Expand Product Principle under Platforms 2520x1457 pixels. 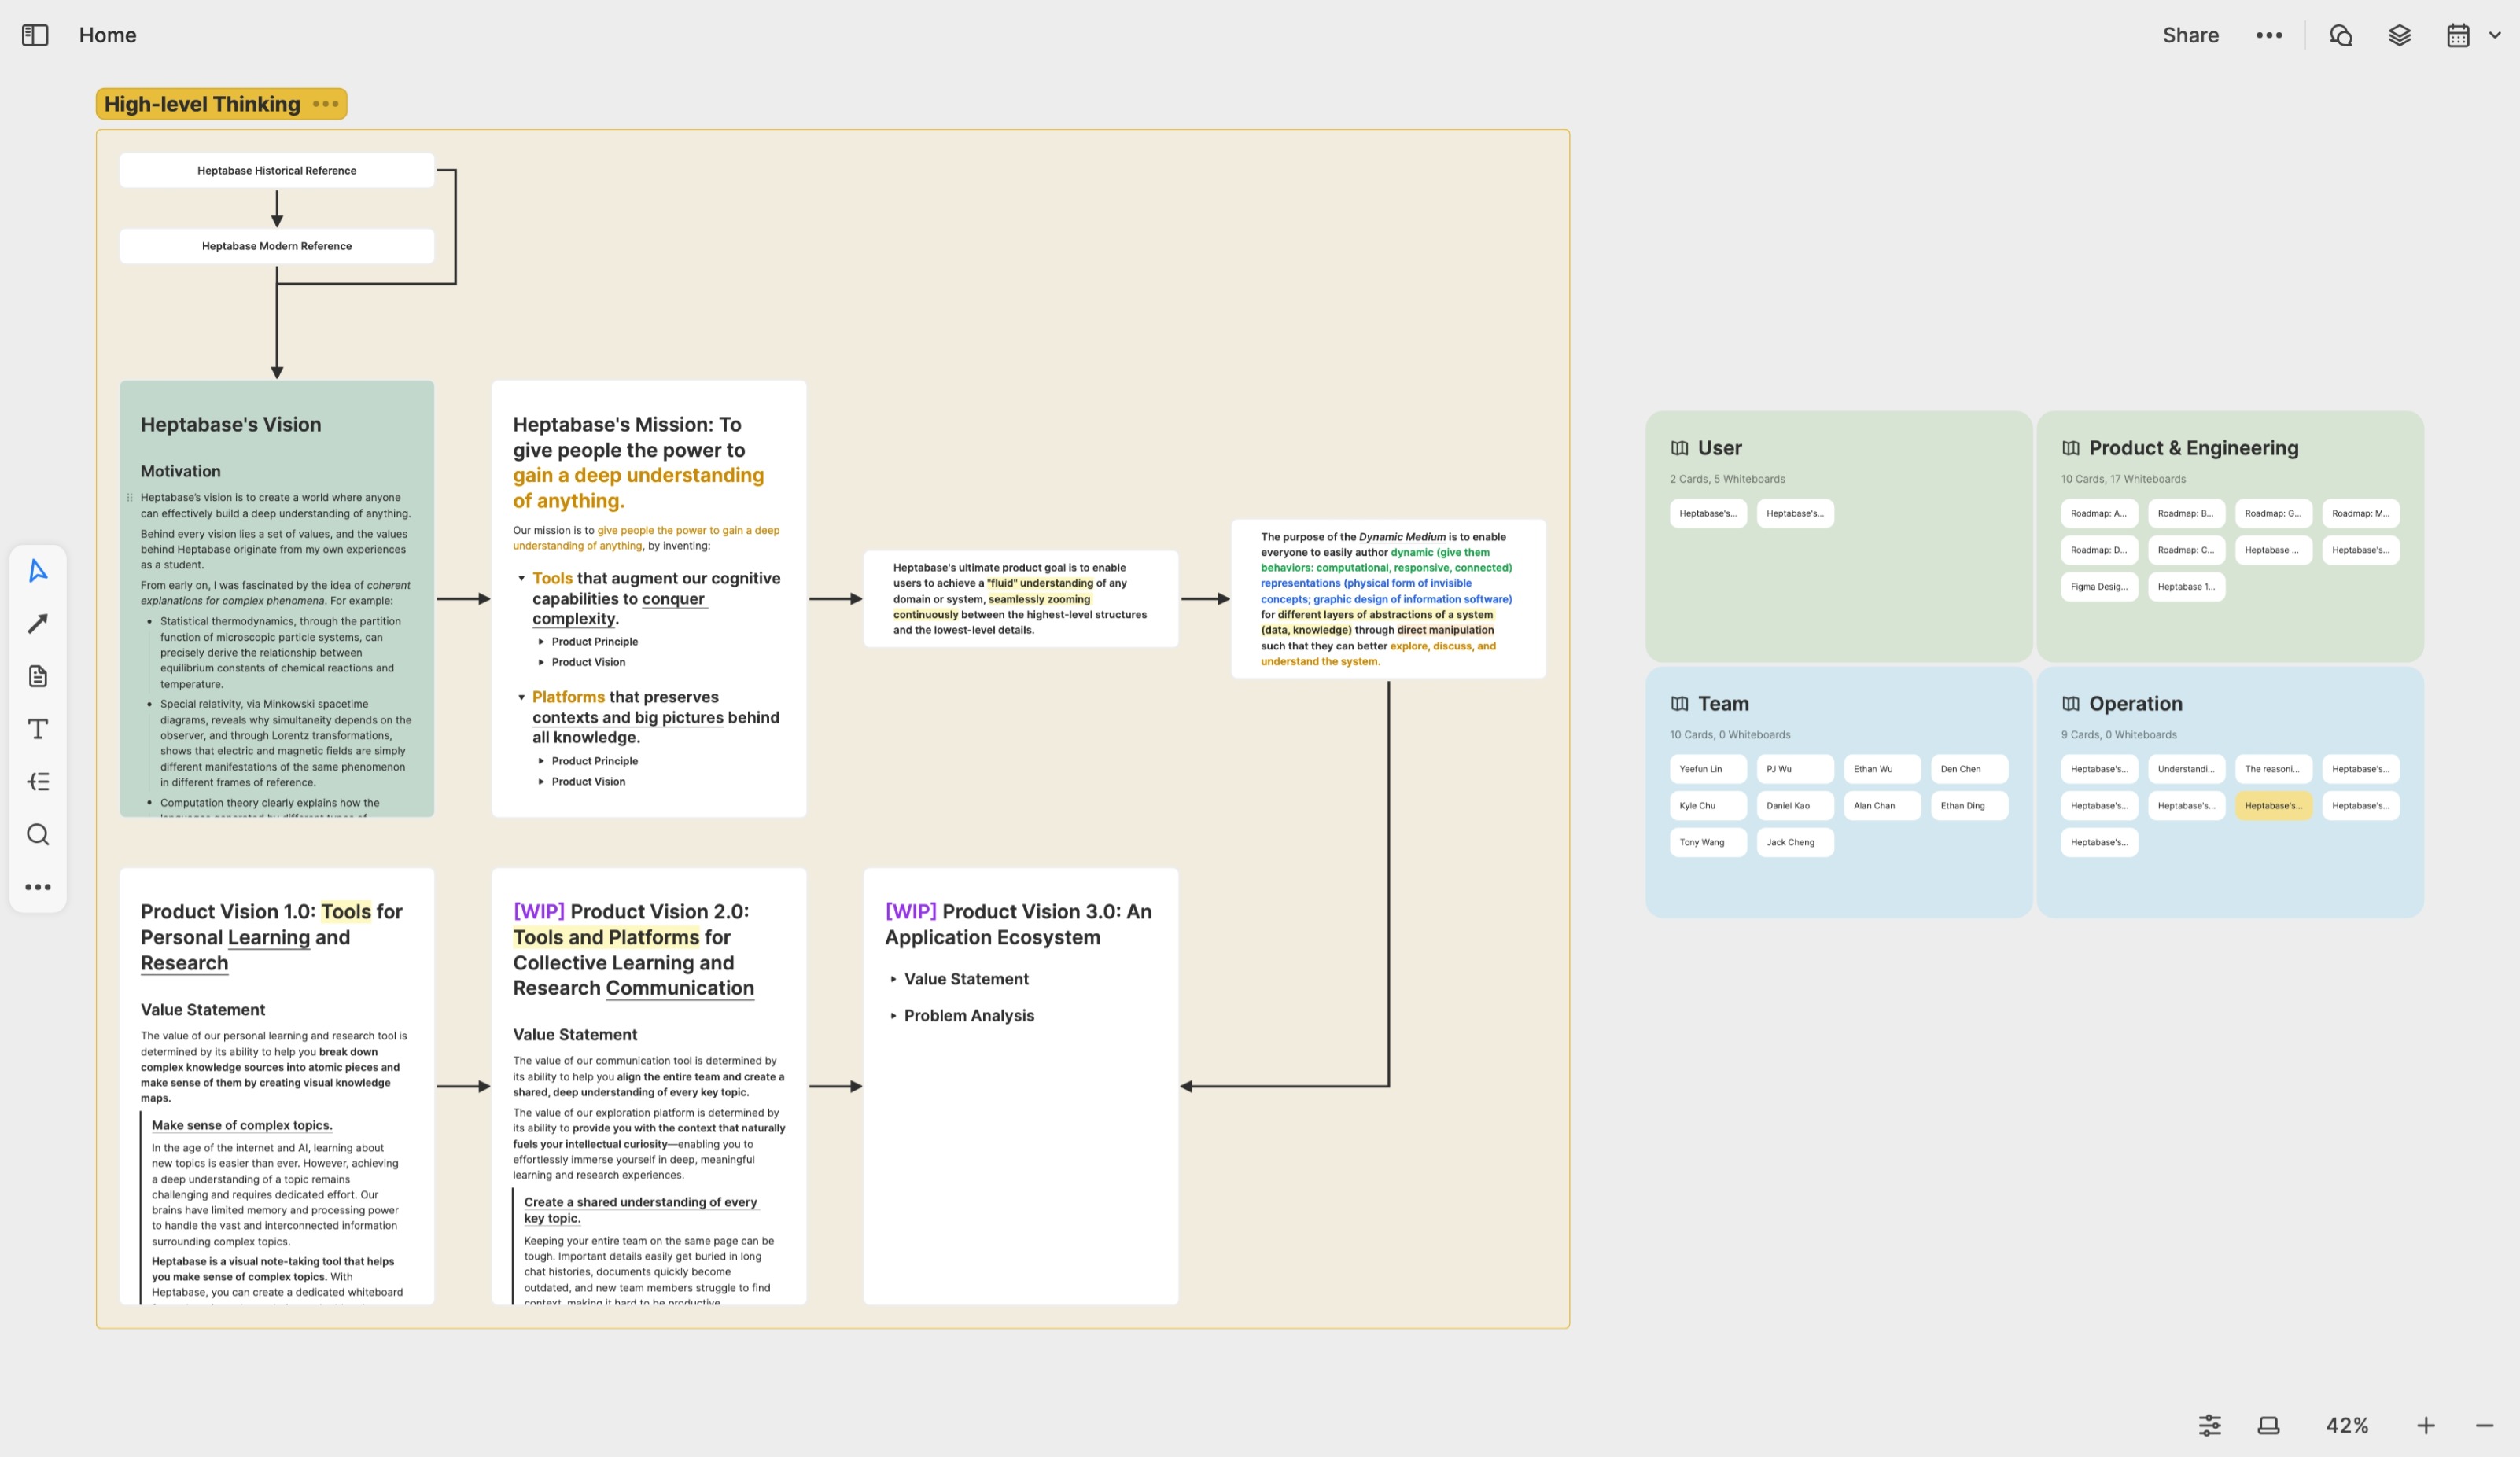tap(541, 761)
